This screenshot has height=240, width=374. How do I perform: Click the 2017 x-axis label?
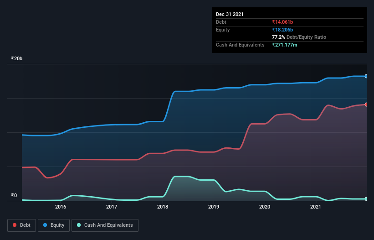pyautogui.click(x=112, y=207)
